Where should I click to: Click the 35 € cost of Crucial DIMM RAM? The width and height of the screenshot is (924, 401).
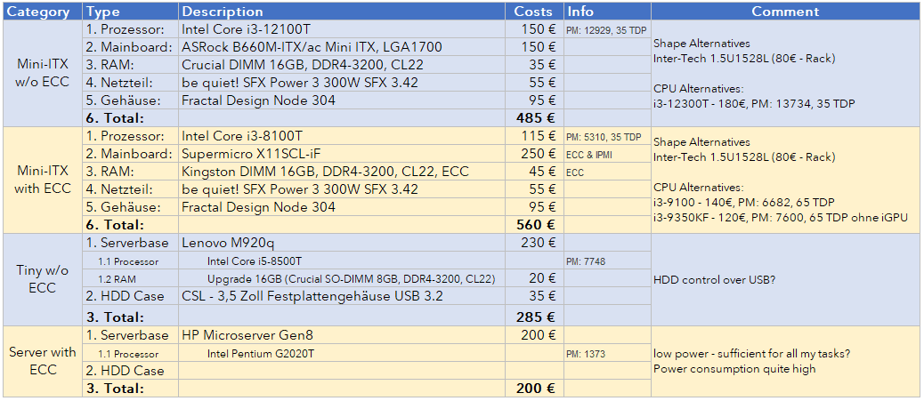point(534,64)
